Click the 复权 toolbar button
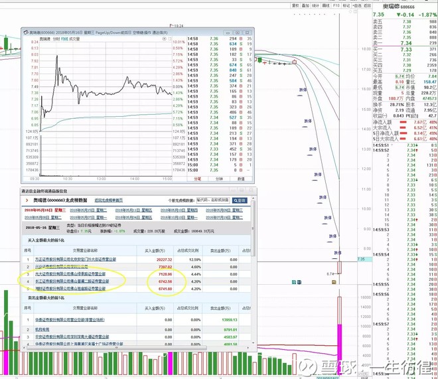Viewport: 438px width, 379px height. (295, 5)
